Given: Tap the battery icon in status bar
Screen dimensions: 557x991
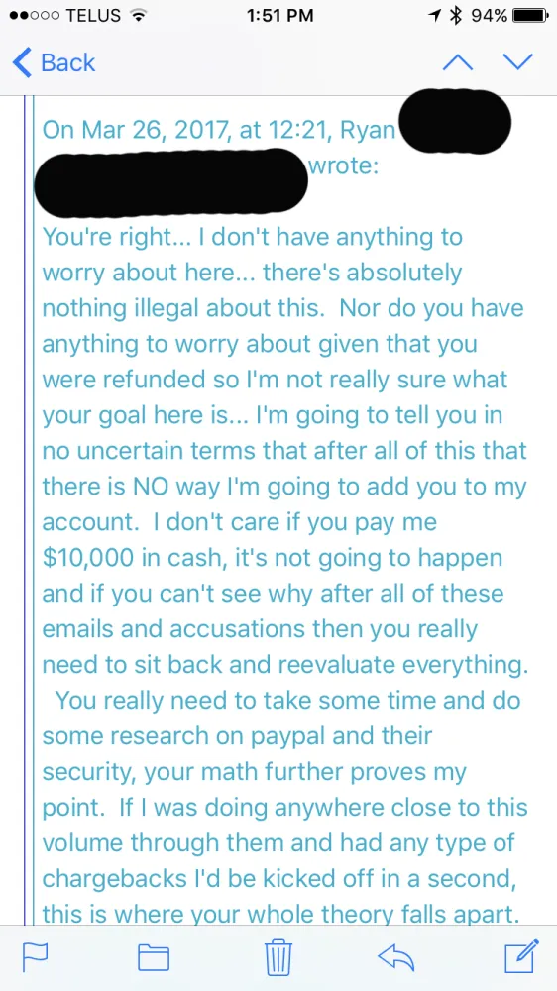Looking at the screenshot, I should pos(530,16).
